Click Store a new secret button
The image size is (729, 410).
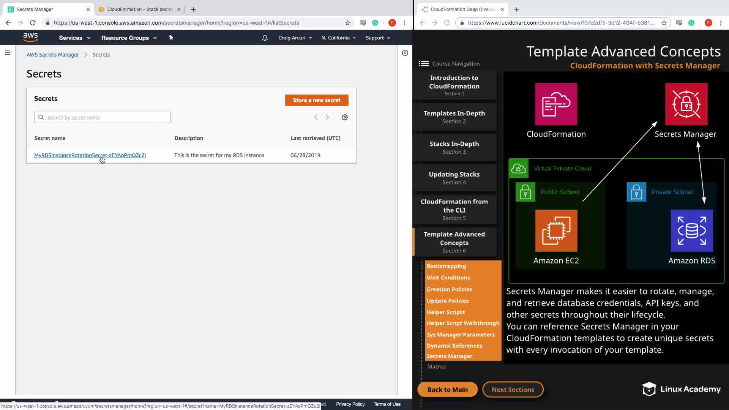pyautogui.click(x=316, y=100)
